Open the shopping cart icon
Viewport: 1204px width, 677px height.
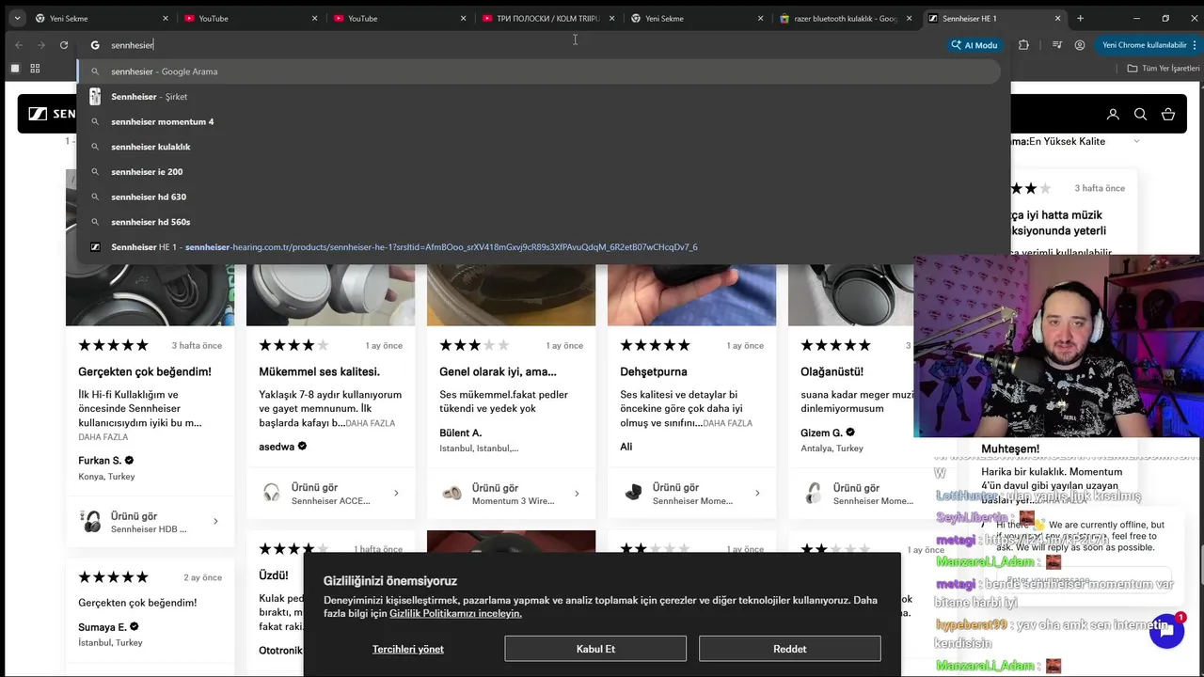click(x=1168, y=114)
